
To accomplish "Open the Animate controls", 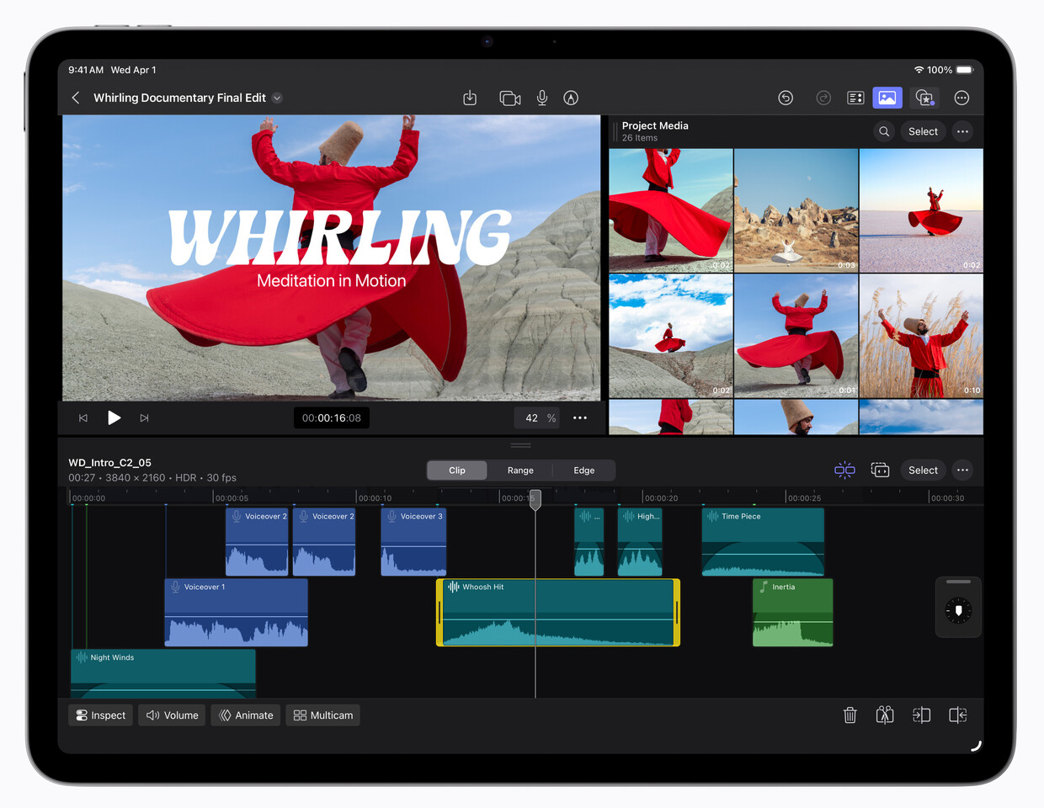I will (x=247, y=715).
